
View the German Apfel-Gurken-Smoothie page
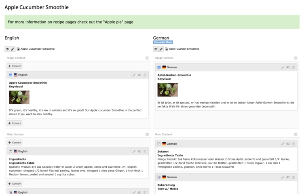[x=156, y=49]
